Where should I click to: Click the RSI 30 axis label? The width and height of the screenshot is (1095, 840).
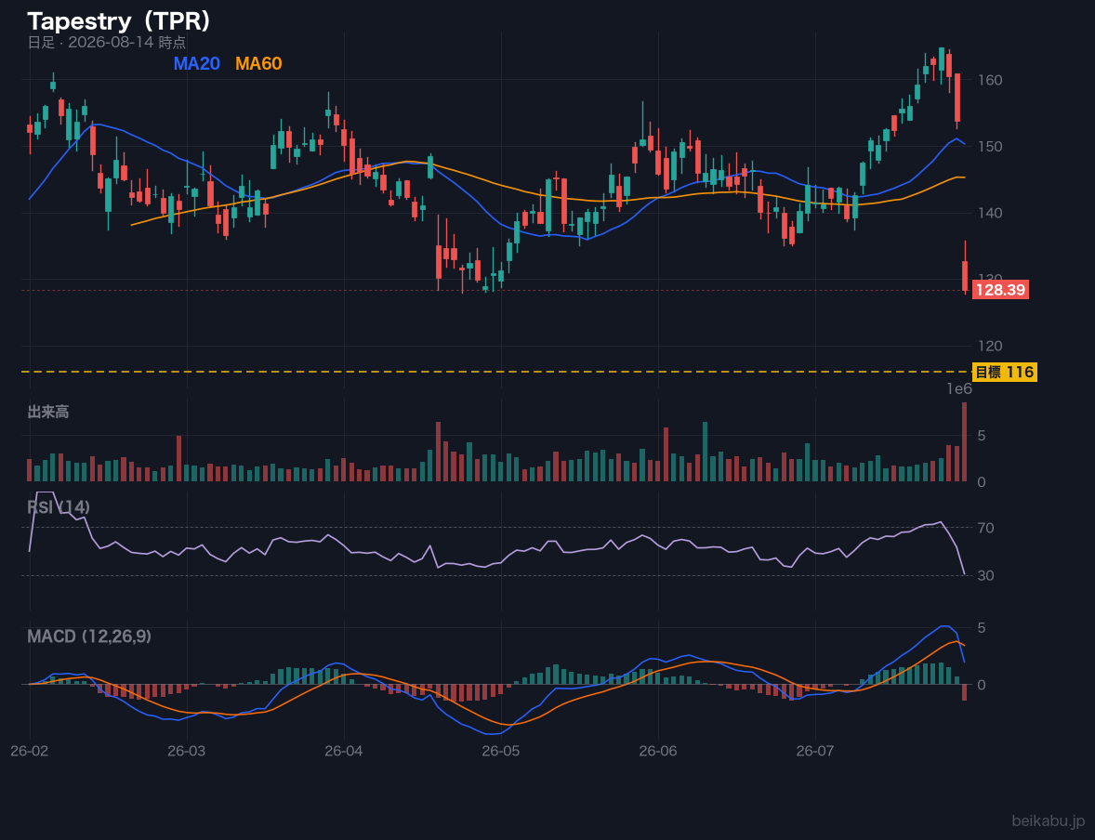click(985, 576)
